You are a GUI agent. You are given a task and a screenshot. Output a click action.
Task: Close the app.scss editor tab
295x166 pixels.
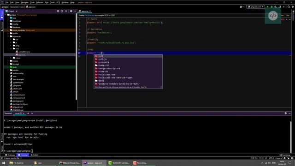click(90, 11)
